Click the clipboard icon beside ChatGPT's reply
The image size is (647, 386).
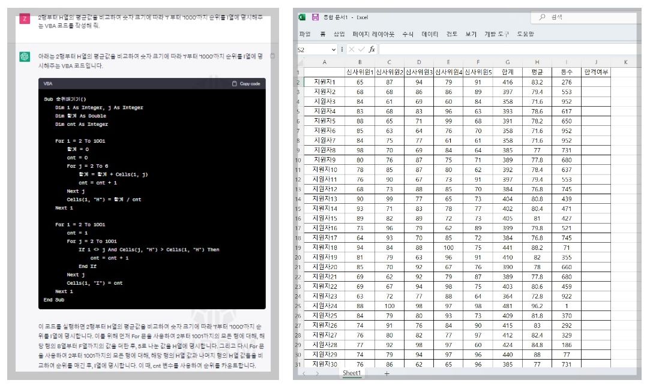[x=272, y=56]
